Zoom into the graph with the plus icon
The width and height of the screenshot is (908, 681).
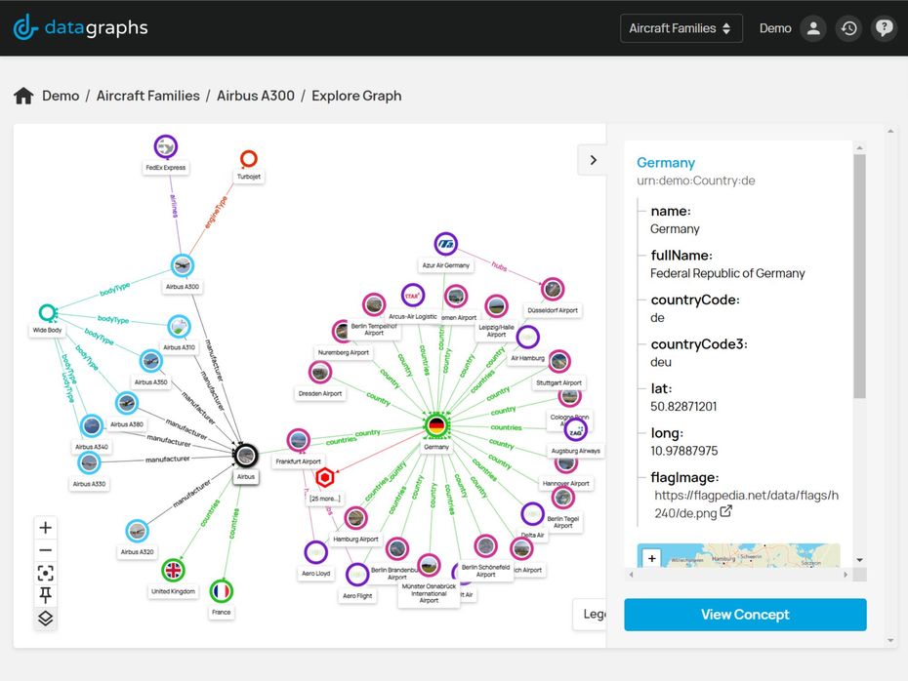pyautogui.click(x=45, y=527)
